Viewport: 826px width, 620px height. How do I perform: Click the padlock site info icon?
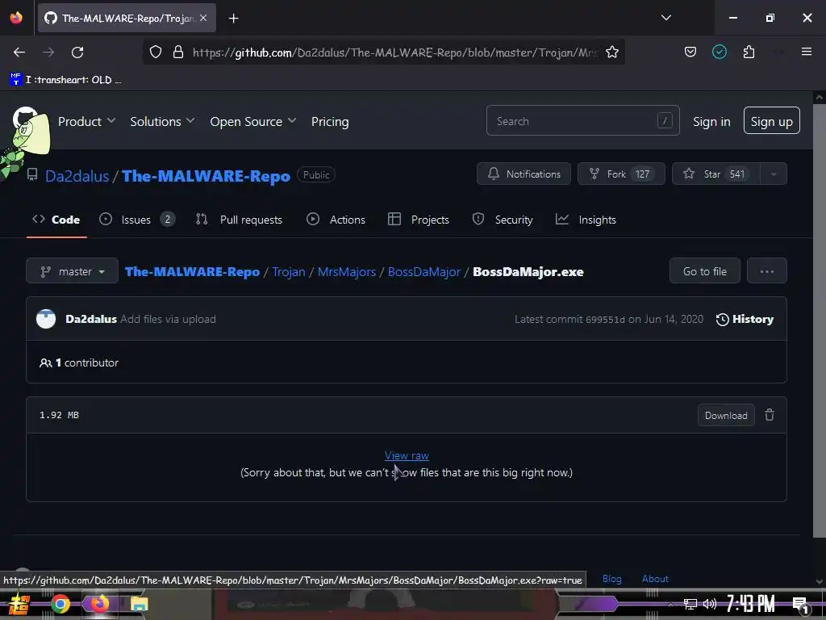(178, 52)
